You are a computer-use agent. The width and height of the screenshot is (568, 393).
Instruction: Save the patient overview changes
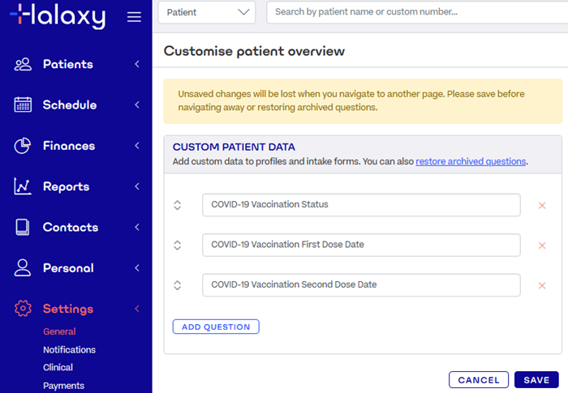tap(536, 380)
